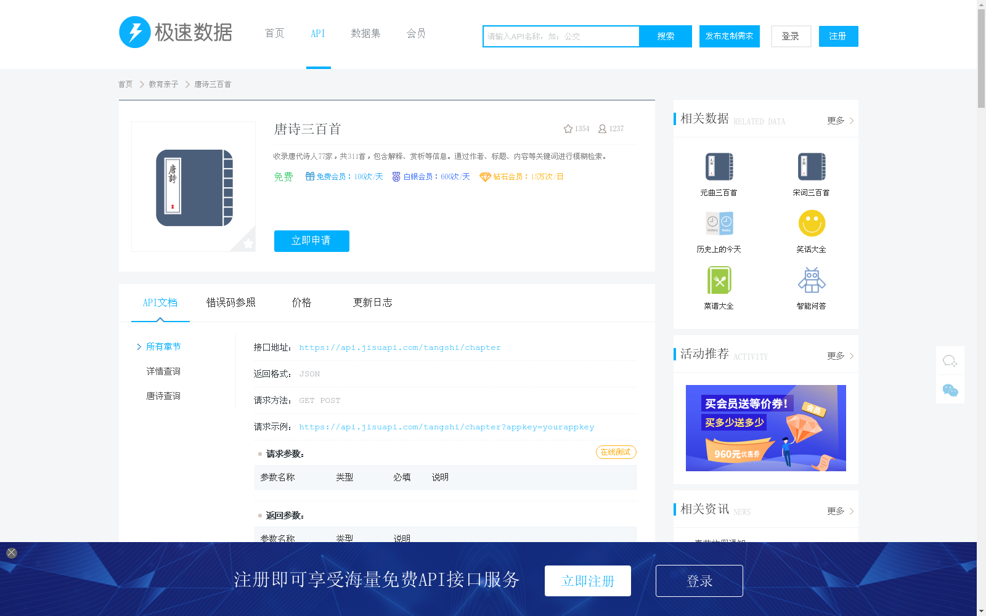Click the 历史上的今天 clock icon
The width and height of the screenshot is (986, 616).
tap(719, 223)
